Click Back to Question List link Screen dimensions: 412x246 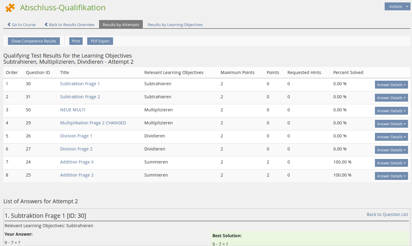coord(387,214)
